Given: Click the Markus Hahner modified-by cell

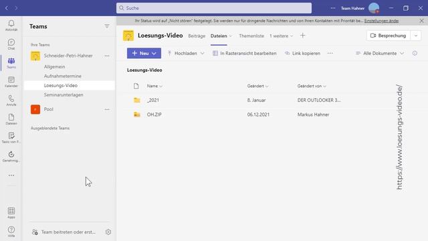Looking at the screenshot, I should pos(313,114).
